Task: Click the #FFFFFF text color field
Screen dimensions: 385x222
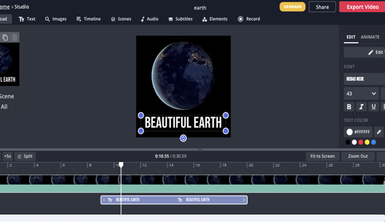Action: click(358, 132)
